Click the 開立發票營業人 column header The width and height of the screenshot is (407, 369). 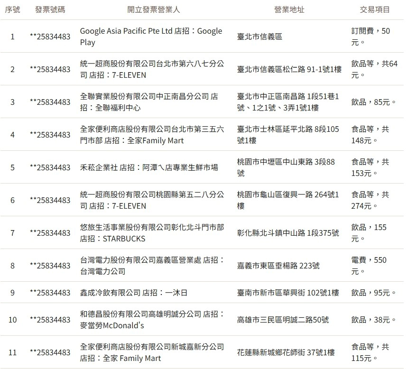(x=153, y=9)
